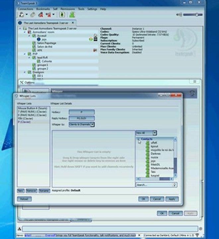Open the Permissions menu
The height and width of the screenshot is (239, 219).
point(68,9)
